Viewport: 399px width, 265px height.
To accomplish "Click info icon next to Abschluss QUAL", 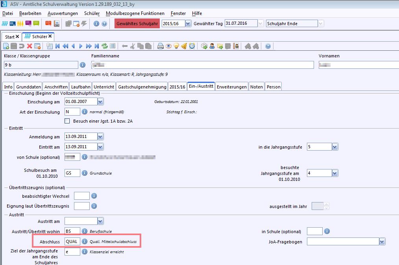I will [85, 241].
